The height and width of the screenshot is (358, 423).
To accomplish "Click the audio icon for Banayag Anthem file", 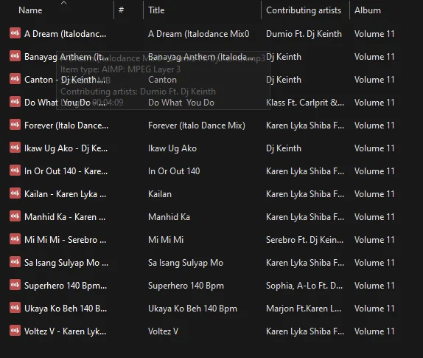I will click(15, 56).
